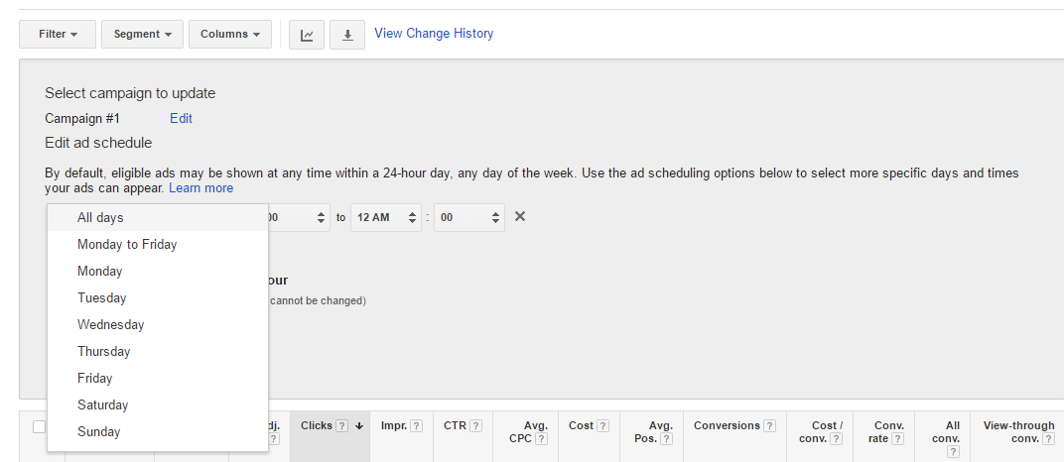1064x462 pixels.
Task: Open the partly hidden start minutes selector
Action: point(299,217)
